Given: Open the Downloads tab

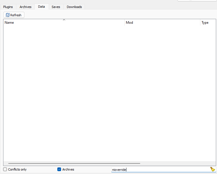Looking at the screenshot, I should [x=74, y=7].
